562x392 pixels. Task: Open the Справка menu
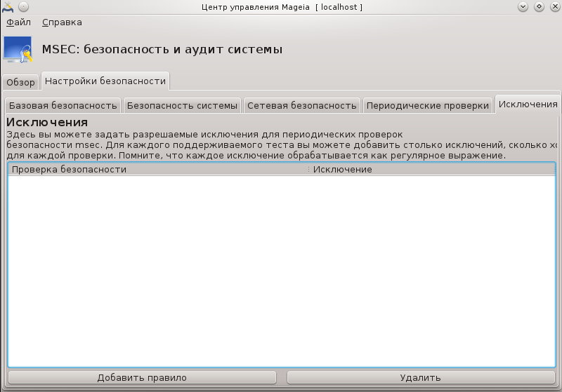pyautogui.click(x=62, y=22)
